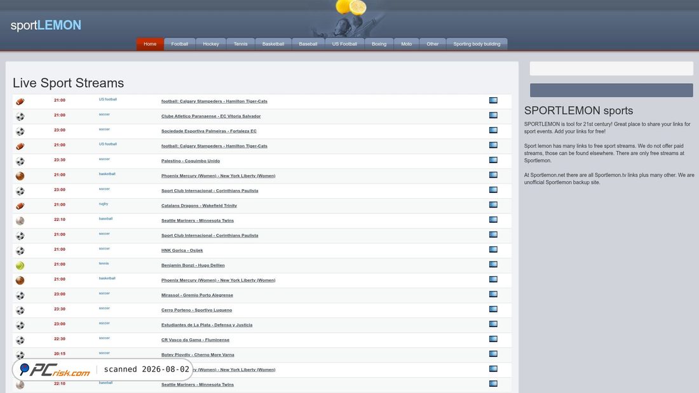Open CR Vasco da Gama - Fluminense link
699x393 pixels.
coord(195,340)
